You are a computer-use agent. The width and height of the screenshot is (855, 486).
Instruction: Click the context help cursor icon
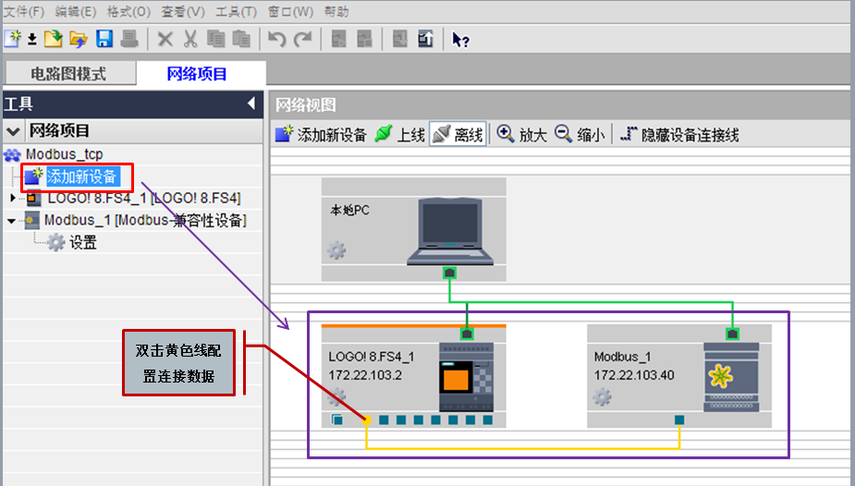point(460,40)
